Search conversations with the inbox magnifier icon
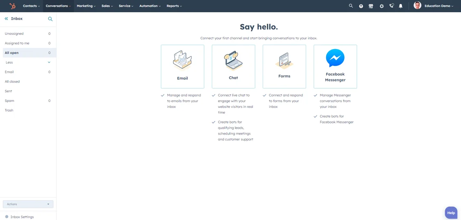461x220 pixels. [x=50, y=19]
